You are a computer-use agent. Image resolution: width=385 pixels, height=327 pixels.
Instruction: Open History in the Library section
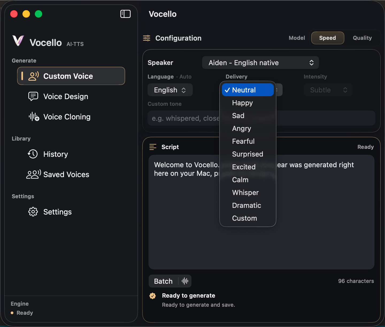(71, 154)
